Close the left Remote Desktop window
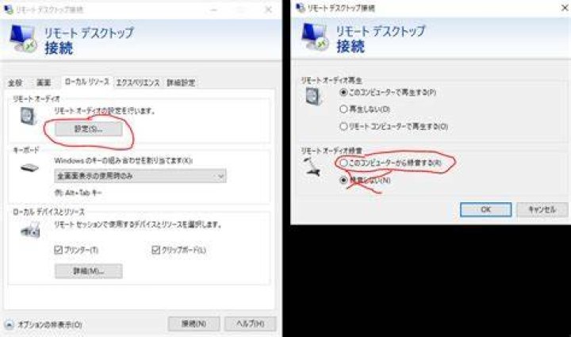 point(268,10)
